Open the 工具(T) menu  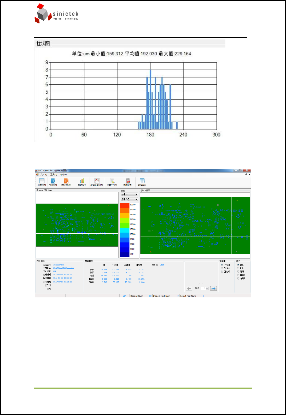pyautogui.click(x=54, y=175)
